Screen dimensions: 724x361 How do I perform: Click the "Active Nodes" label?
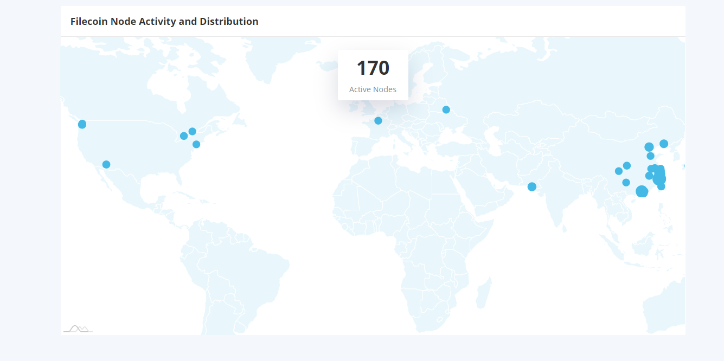tap(373, 89)
